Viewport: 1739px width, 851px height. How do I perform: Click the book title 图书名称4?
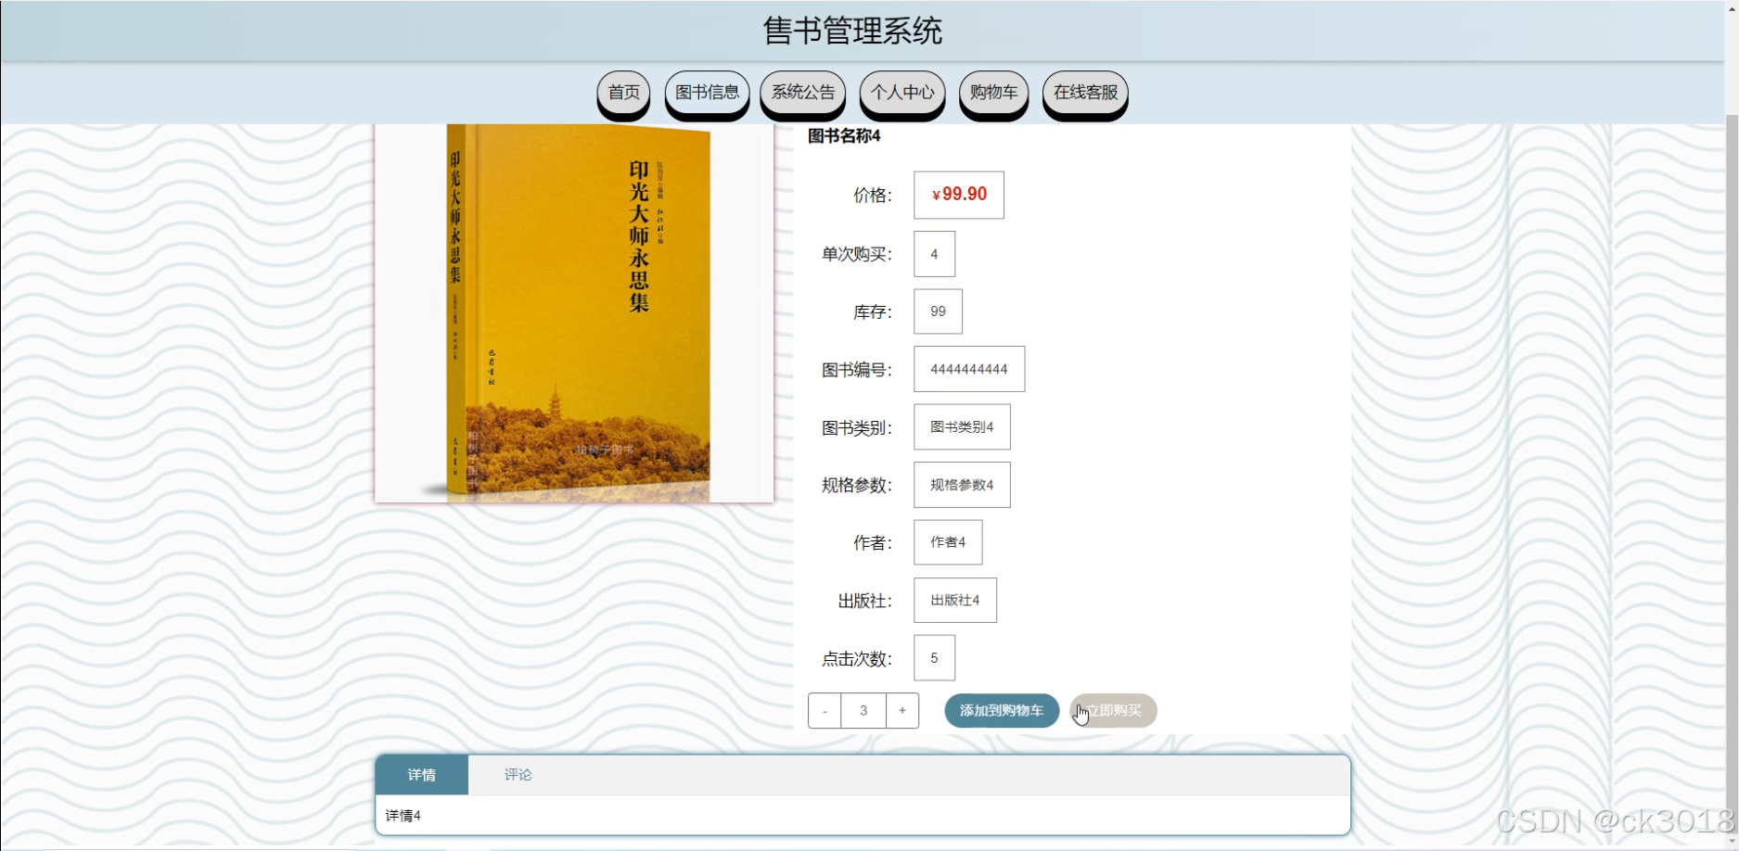844,136
